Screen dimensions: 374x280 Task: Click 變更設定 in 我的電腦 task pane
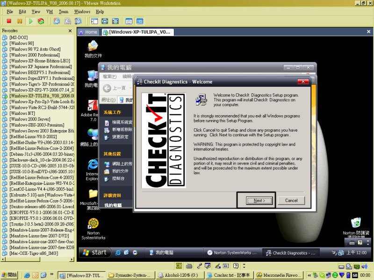click(x=116, y=137)
